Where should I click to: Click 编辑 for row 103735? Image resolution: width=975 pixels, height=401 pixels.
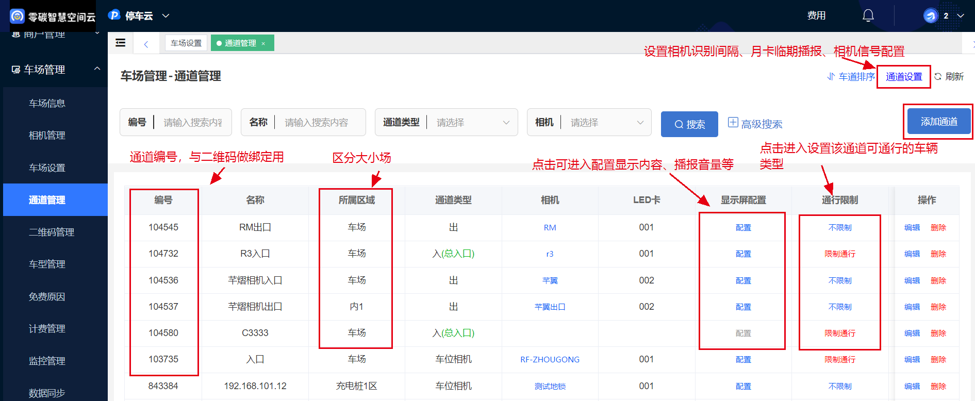click(912, 359)
